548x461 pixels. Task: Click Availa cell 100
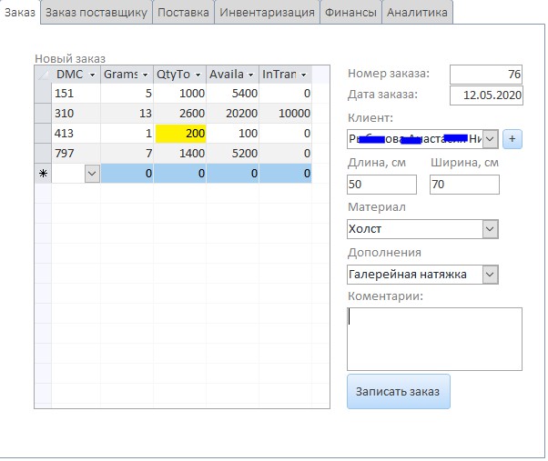coord(233,134)
